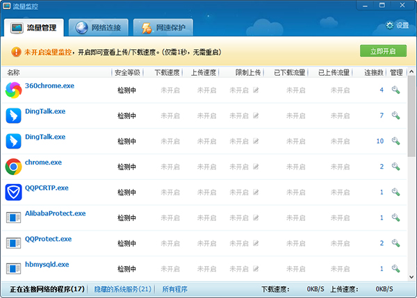
Task: Open the QQPCRTP.exe name link
Action: pyautogui.click(x=47, y=188)
